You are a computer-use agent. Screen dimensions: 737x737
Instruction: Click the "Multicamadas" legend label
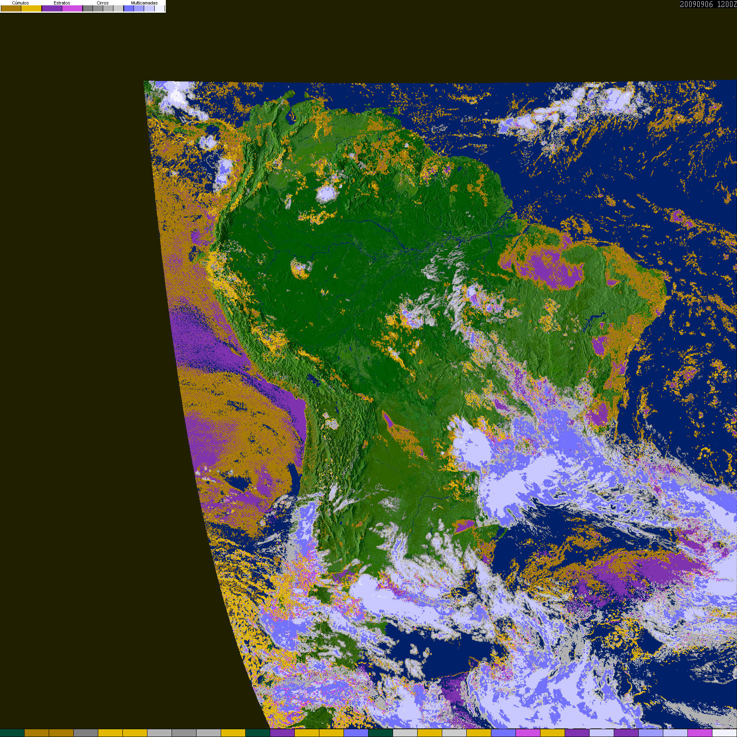[x=144, y=3]
